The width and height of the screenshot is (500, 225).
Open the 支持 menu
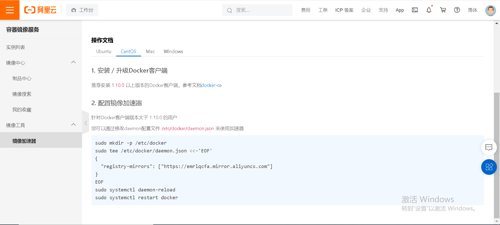pyautogui.click(x=383, y=10)
